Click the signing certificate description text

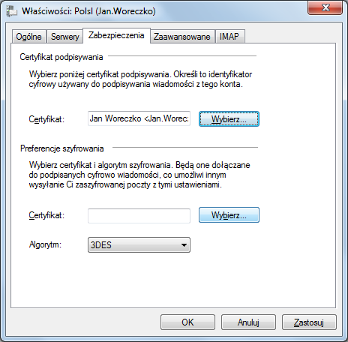(140, 79)
